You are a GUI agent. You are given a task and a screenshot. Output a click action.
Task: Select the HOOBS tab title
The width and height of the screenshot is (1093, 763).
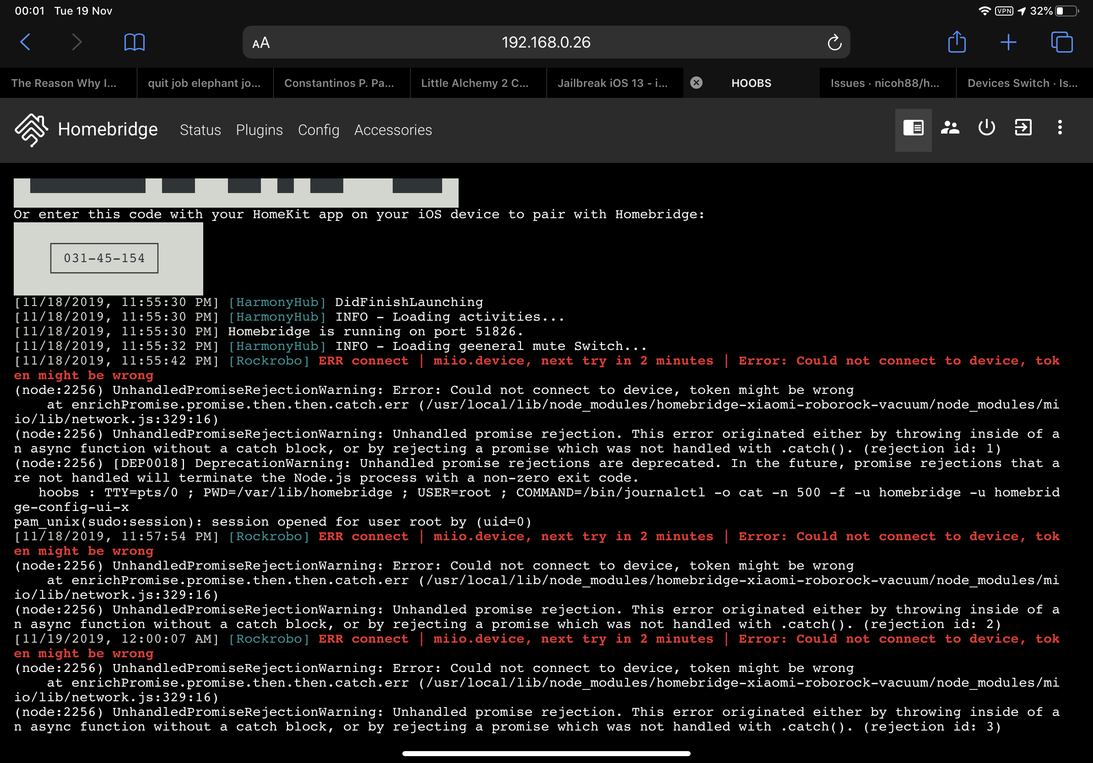(751, 83)
